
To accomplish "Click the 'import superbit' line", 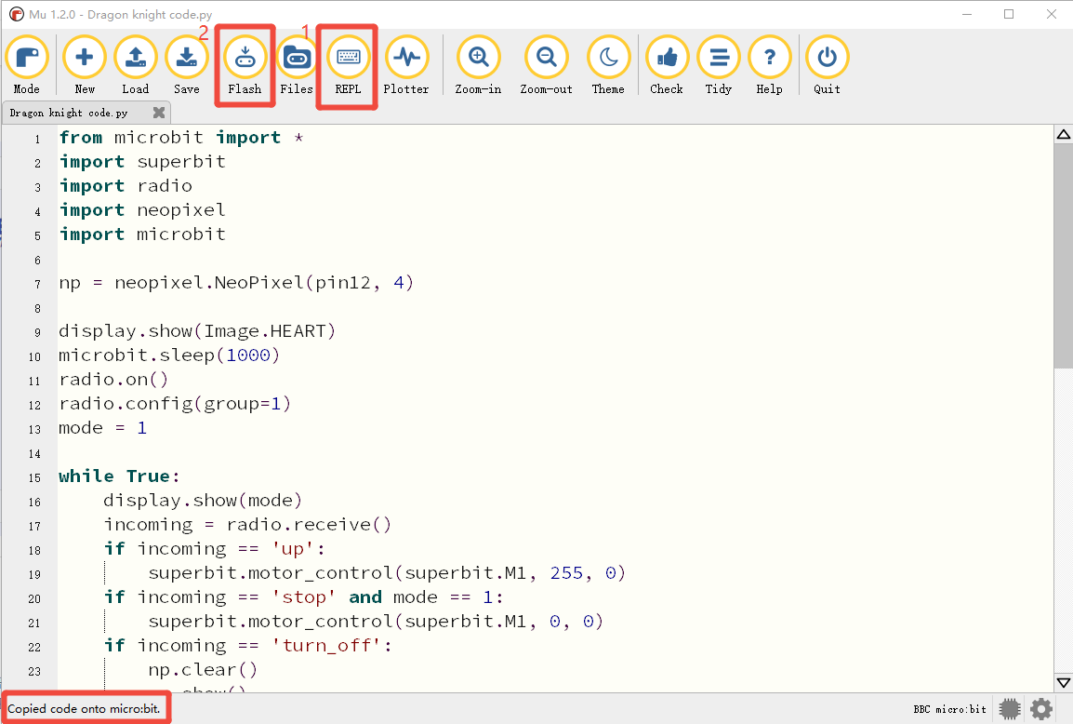I will (142, 162).
